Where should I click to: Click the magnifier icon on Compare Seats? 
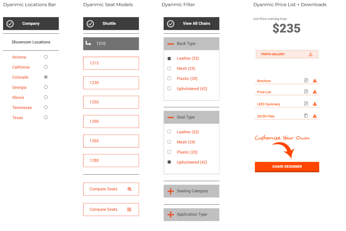tap(129, 189)
